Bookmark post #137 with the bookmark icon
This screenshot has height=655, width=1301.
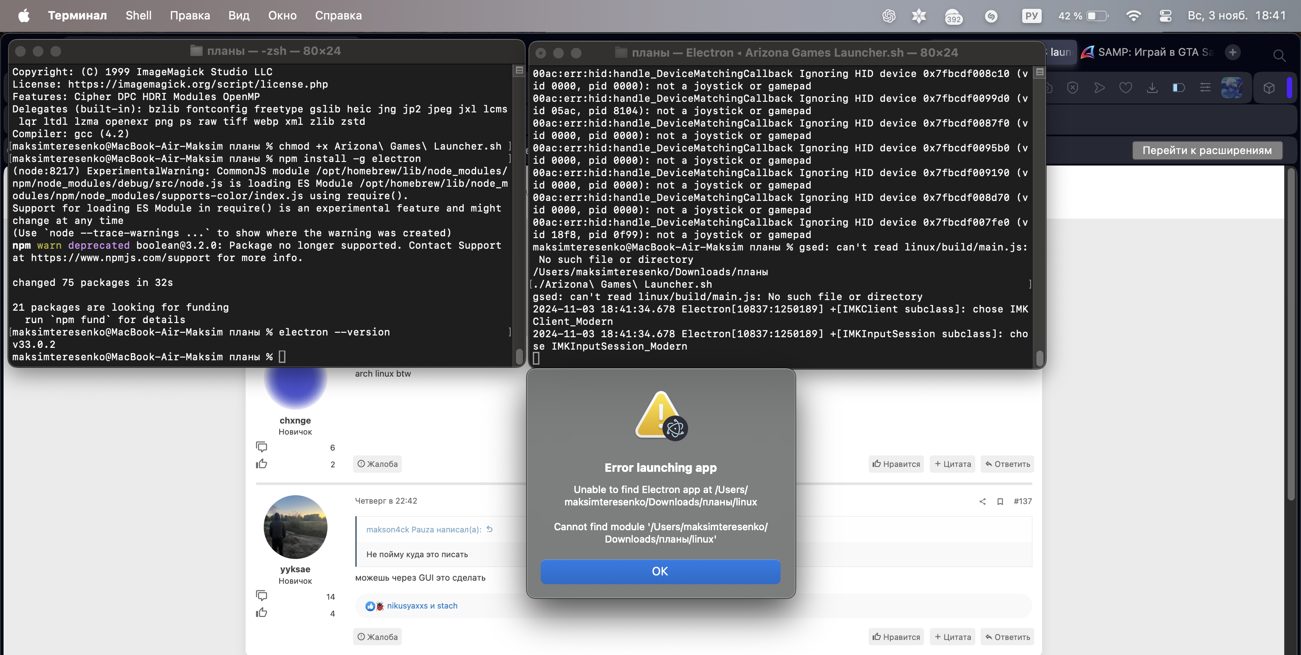1000,501
